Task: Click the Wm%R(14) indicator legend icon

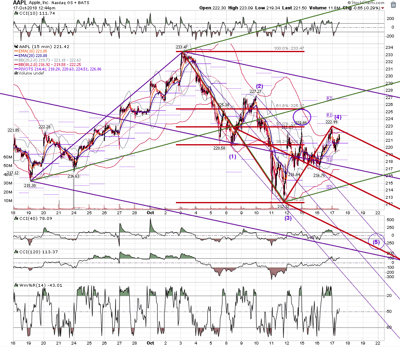Action: point(16,285)
